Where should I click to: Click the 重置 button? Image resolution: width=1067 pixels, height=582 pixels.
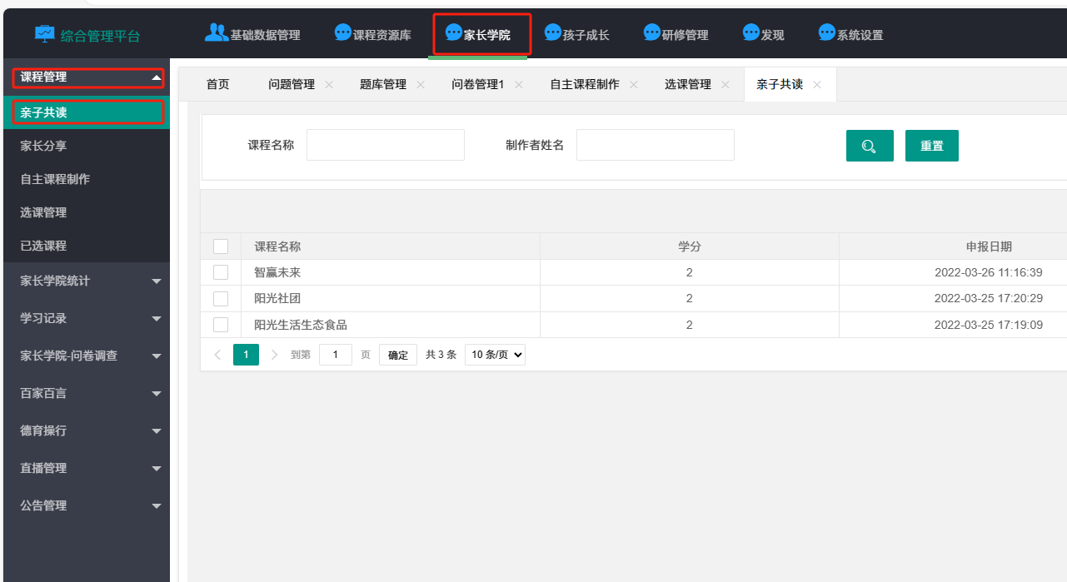click(932, 146)
